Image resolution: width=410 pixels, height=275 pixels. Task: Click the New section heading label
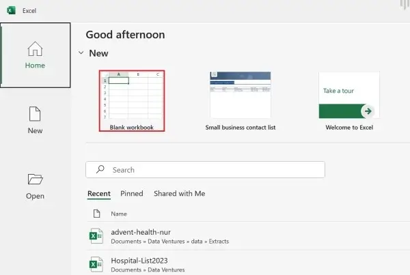[98, 53]
